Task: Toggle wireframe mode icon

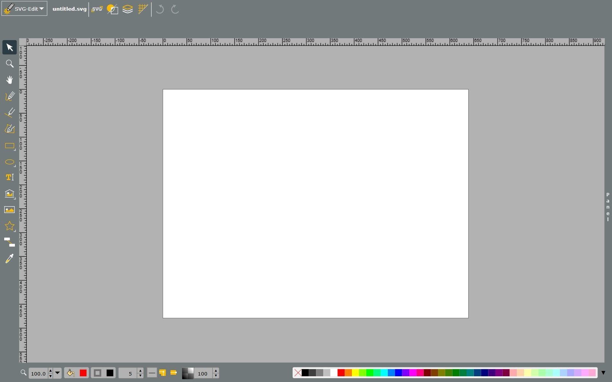Action: pyautogui.click(x=112, y=9)
